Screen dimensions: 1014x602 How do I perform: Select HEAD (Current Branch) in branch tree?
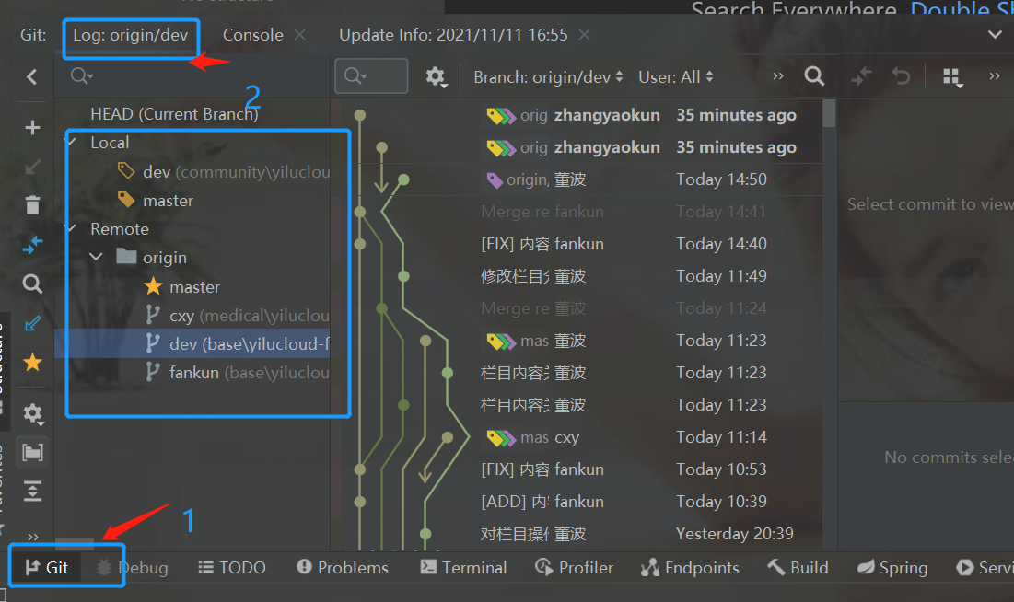point(174,114)
